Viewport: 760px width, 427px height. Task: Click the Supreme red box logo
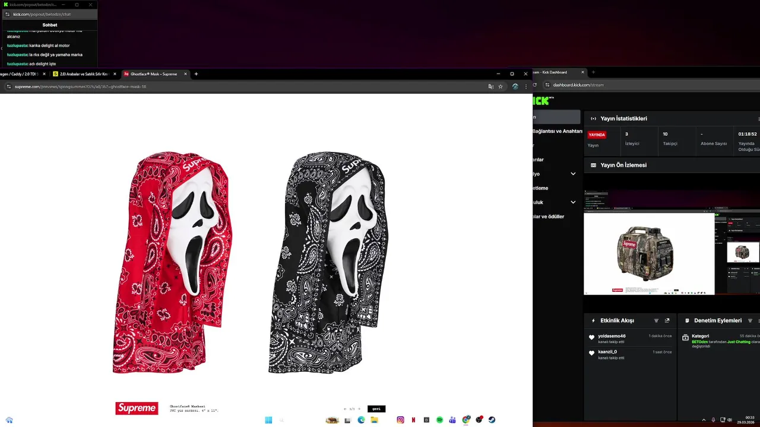(137, 408)
